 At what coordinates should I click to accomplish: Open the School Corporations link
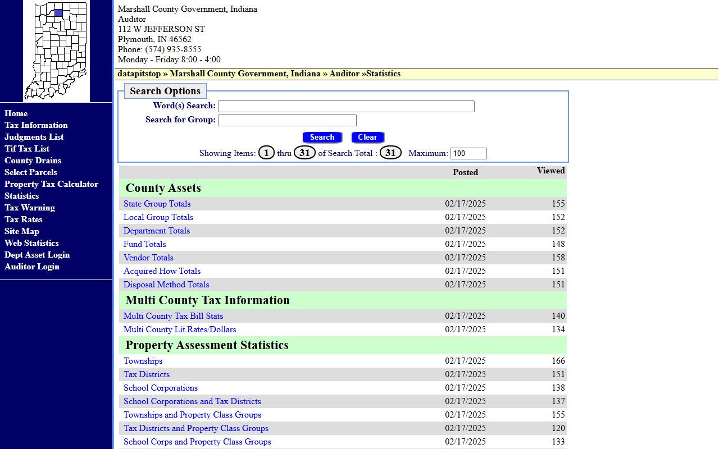point(161,388)
